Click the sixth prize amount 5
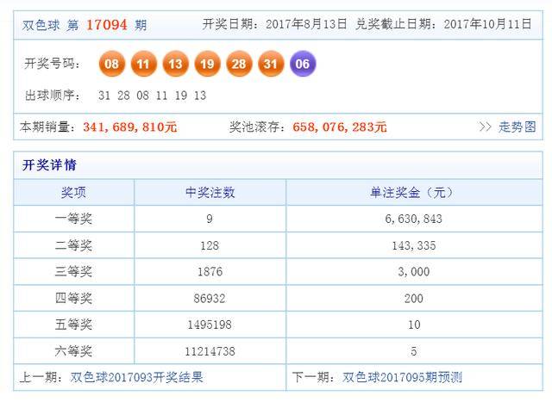The image size is (552, 402). click(x=414, y=351)
